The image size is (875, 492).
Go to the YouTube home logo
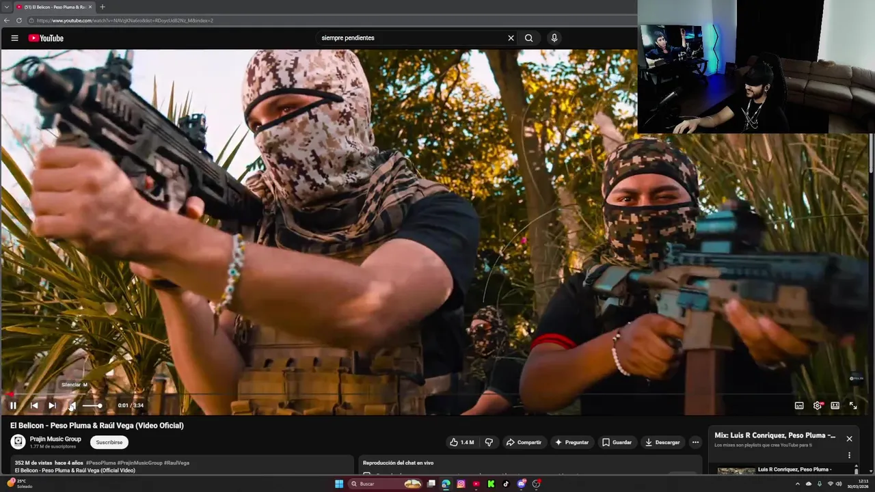[x=46, y=38]
